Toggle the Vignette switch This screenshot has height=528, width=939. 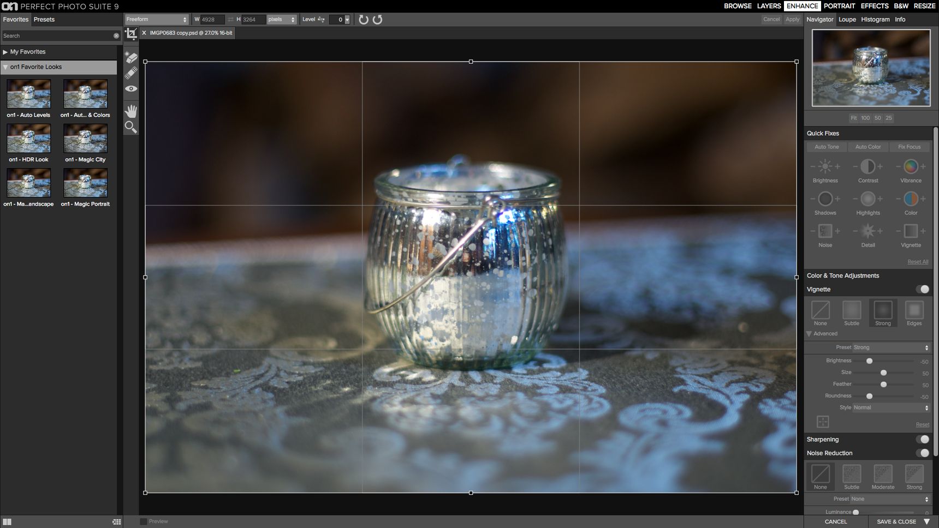tap(923, 289)
